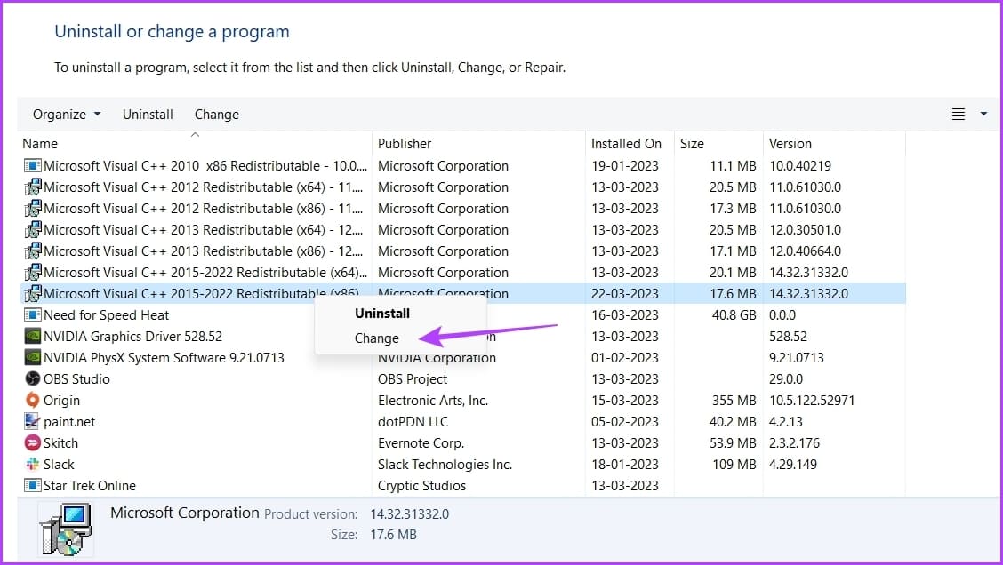Select NVIDIA Graphics Driver 528.52 entry
Viewport: 1003px width, 565px height.
pyautogui.click(x=133, y=336)
